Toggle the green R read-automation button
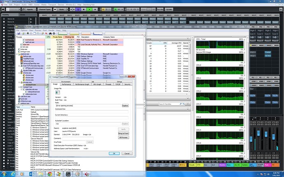 115,9
